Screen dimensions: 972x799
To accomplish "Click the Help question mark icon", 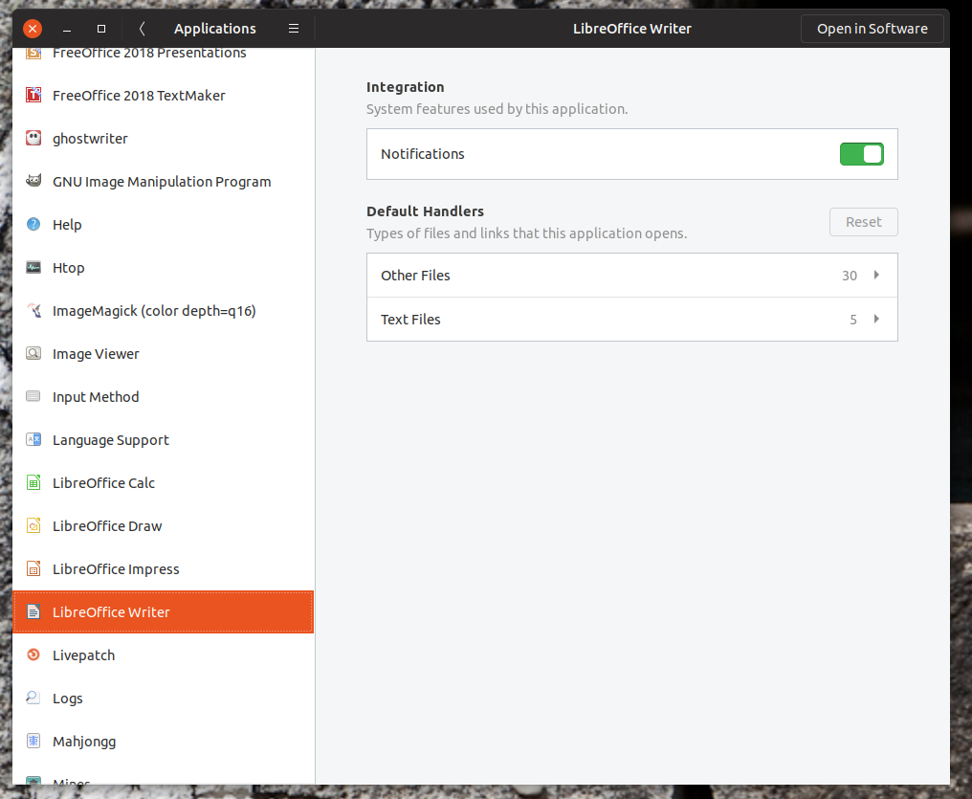I will pyautogui.click(x=33, y=224).
